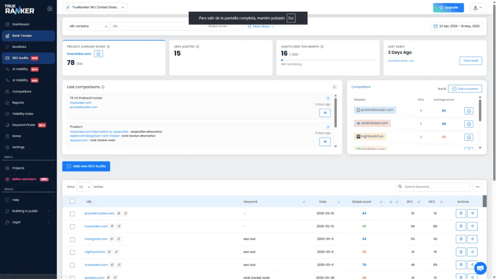Tick checkbox for proranktracker.com row
The image size is (496, 279).
click(73, 214)
